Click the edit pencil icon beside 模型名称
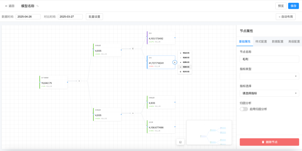The height and width of the screenshot is (151, 302). click(37, 6)
